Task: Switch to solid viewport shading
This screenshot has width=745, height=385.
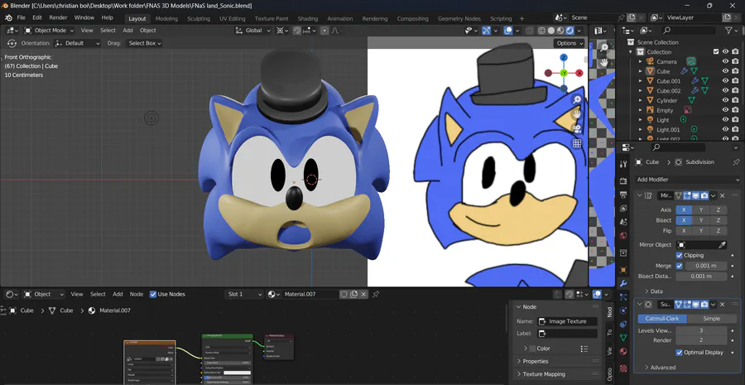Action: [x=551, y=31]
